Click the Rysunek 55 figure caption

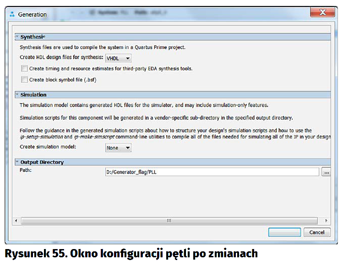131,254
